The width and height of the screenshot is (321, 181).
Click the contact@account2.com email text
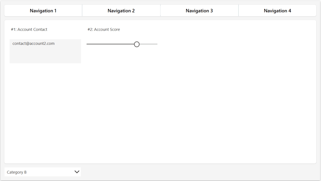[34, 44]
